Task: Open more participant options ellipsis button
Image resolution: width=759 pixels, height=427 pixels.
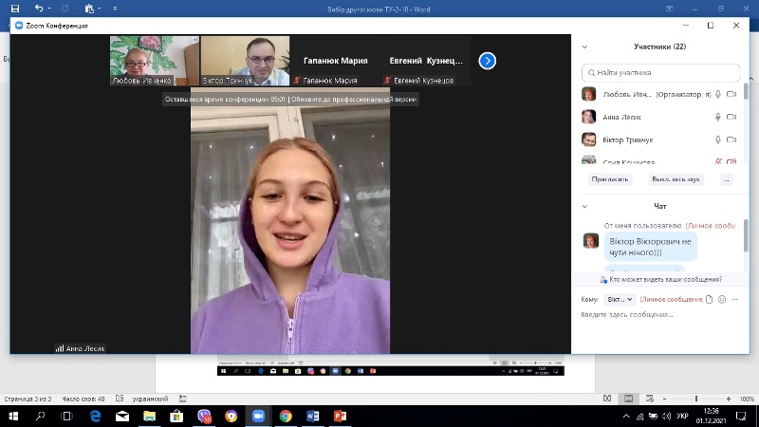Action: click(x=727, y=179)
